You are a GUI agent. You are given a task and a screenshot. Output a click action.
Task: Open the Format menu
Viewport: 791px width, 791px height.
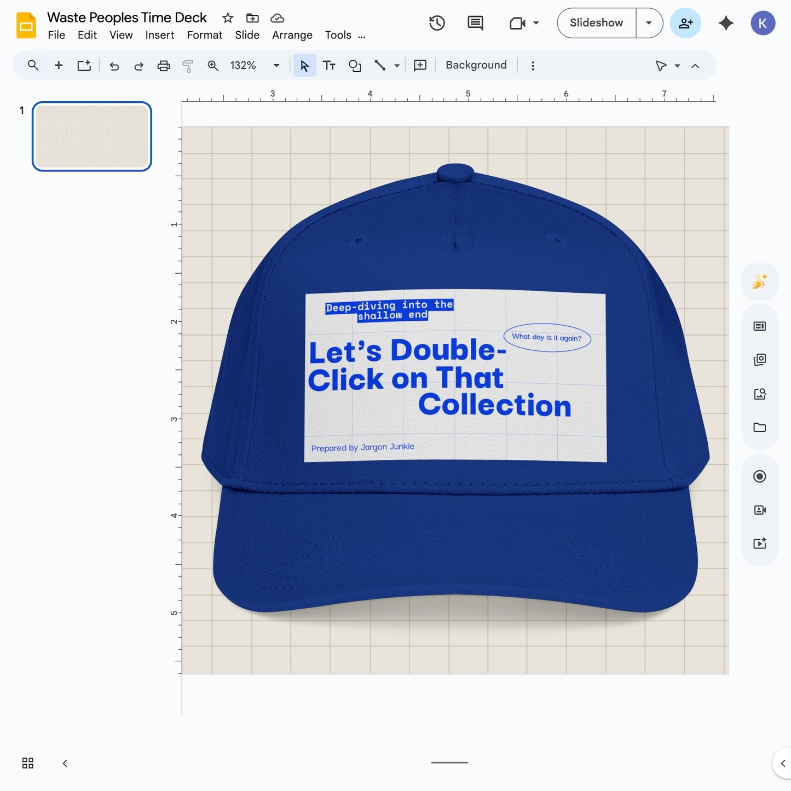(205, 35)
